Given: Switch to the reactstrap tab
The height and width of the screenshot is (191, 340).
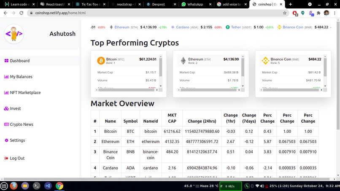Looking at the screenshot, I should click(126, 4).
